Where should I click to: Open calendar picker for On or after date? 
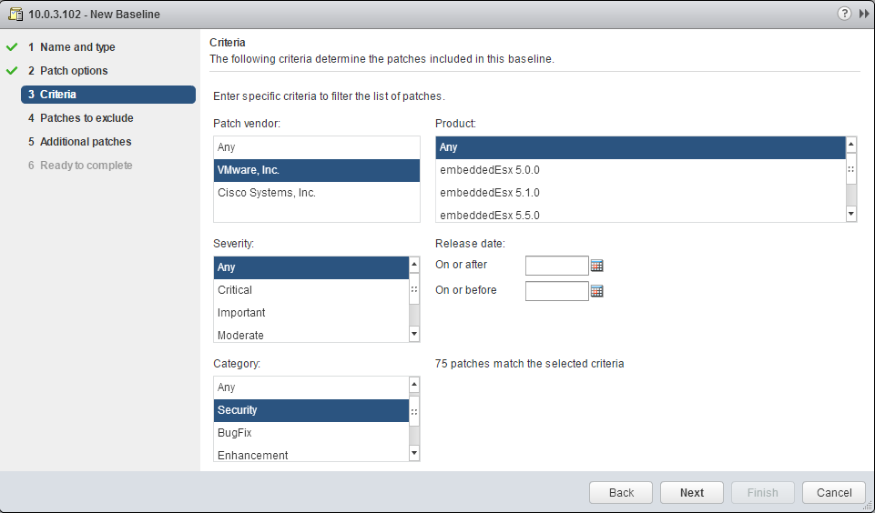[597, 266]
